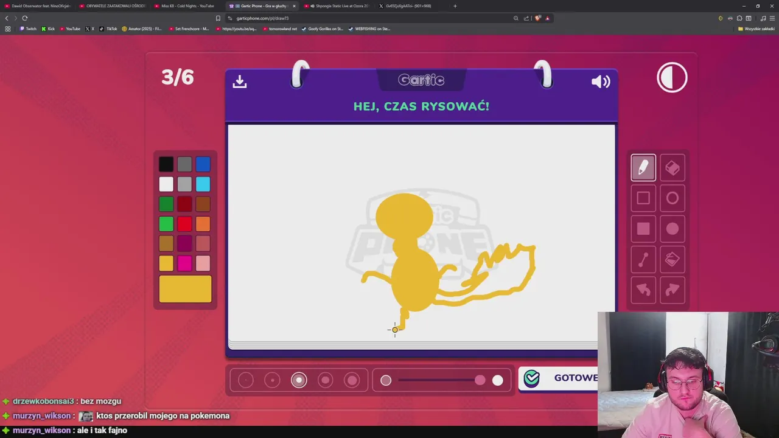Click the round timer icon

[672, 78]
